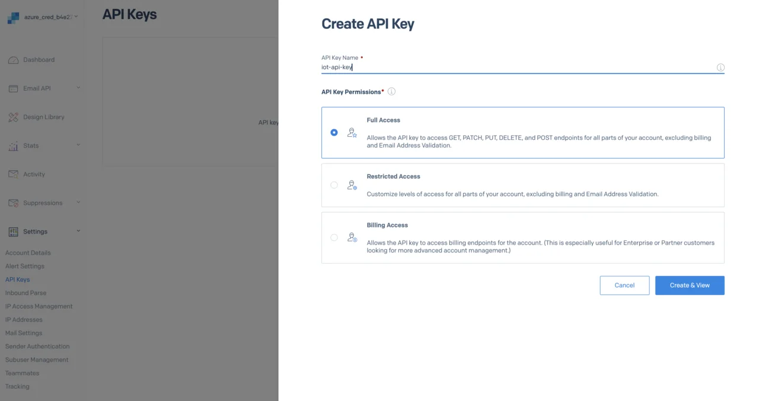This screenshot has width=759, height=401.
Task: Click the Full Access user icon
Action: [x=352, y=133]
